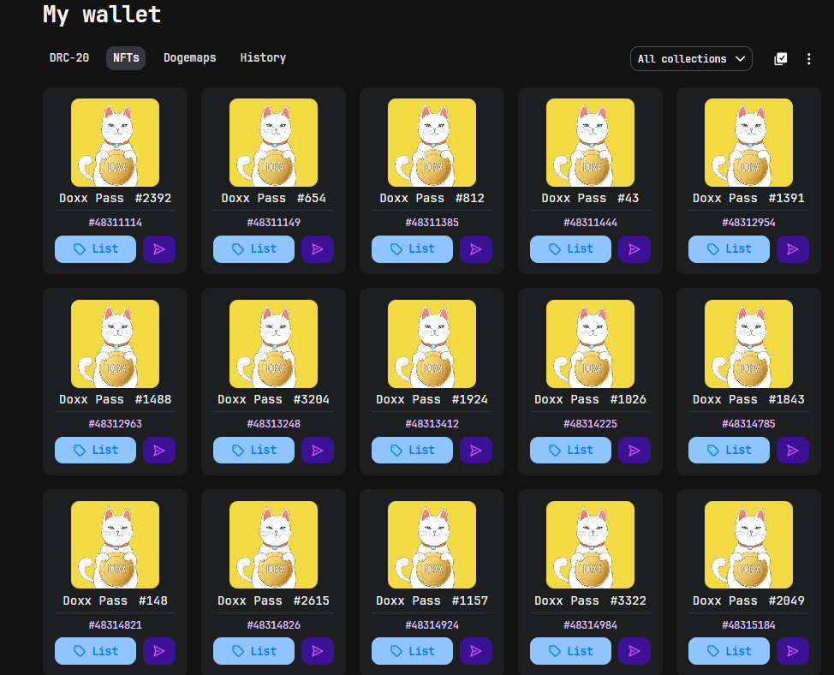Screen dimensions: 834x675
Task: List Doxx Pass #1843 for sale
Action: tap(729, 450)
